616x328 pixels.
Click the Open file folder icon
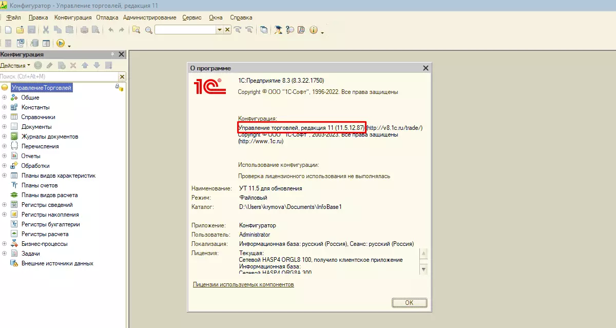point(20,30)
